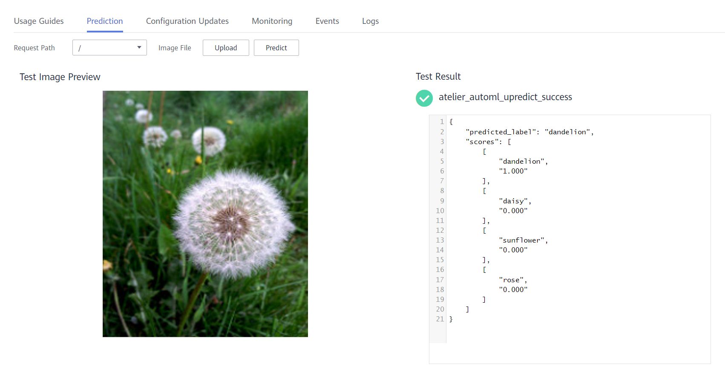Open the Usage Guides tab
This screenshot has width=725, height=373.
click(x=39, y=21)
